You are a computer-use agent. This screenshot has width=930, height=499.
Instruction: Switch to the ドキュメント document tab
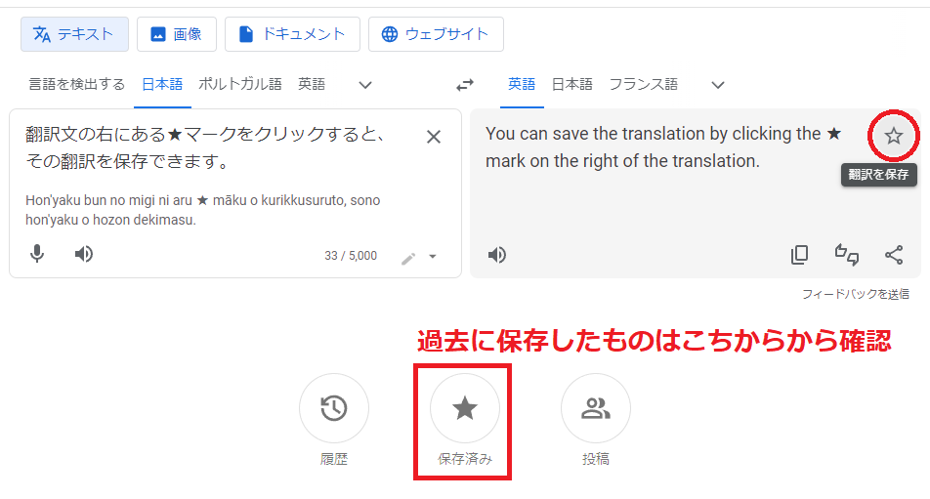point(292,34)
